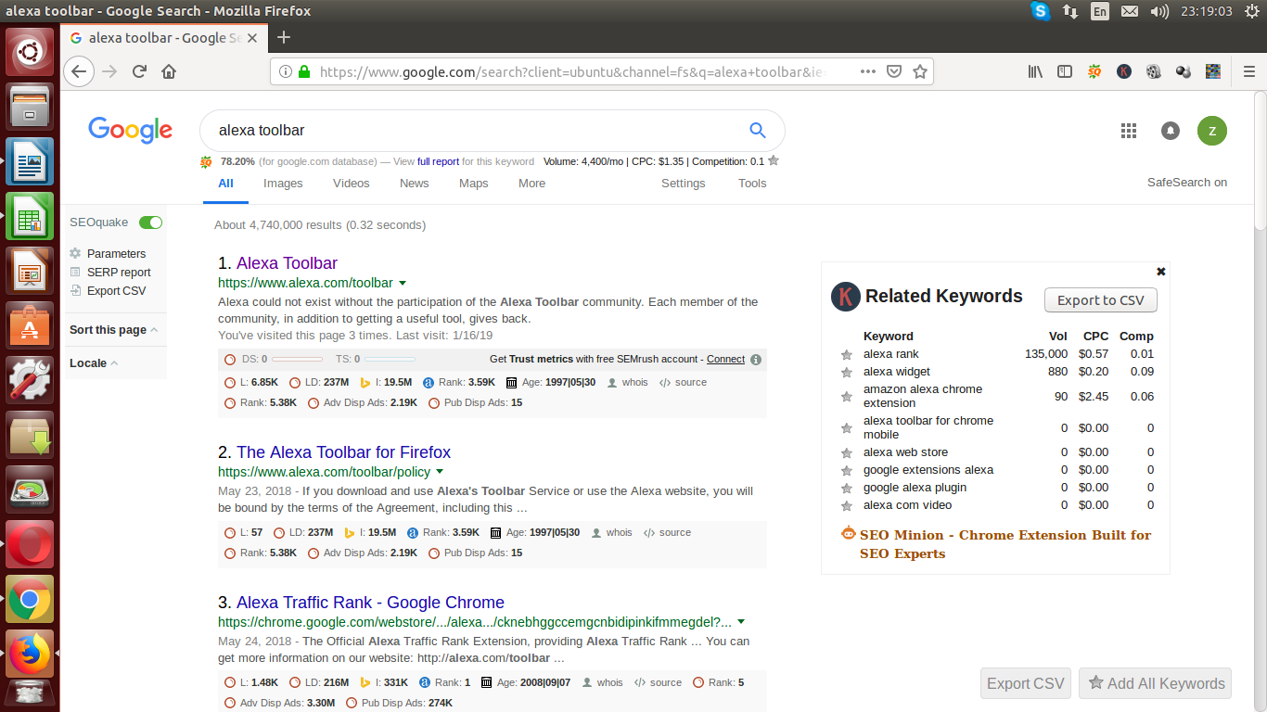Click the Firefox address bar URL

click(x=571, y=71)
